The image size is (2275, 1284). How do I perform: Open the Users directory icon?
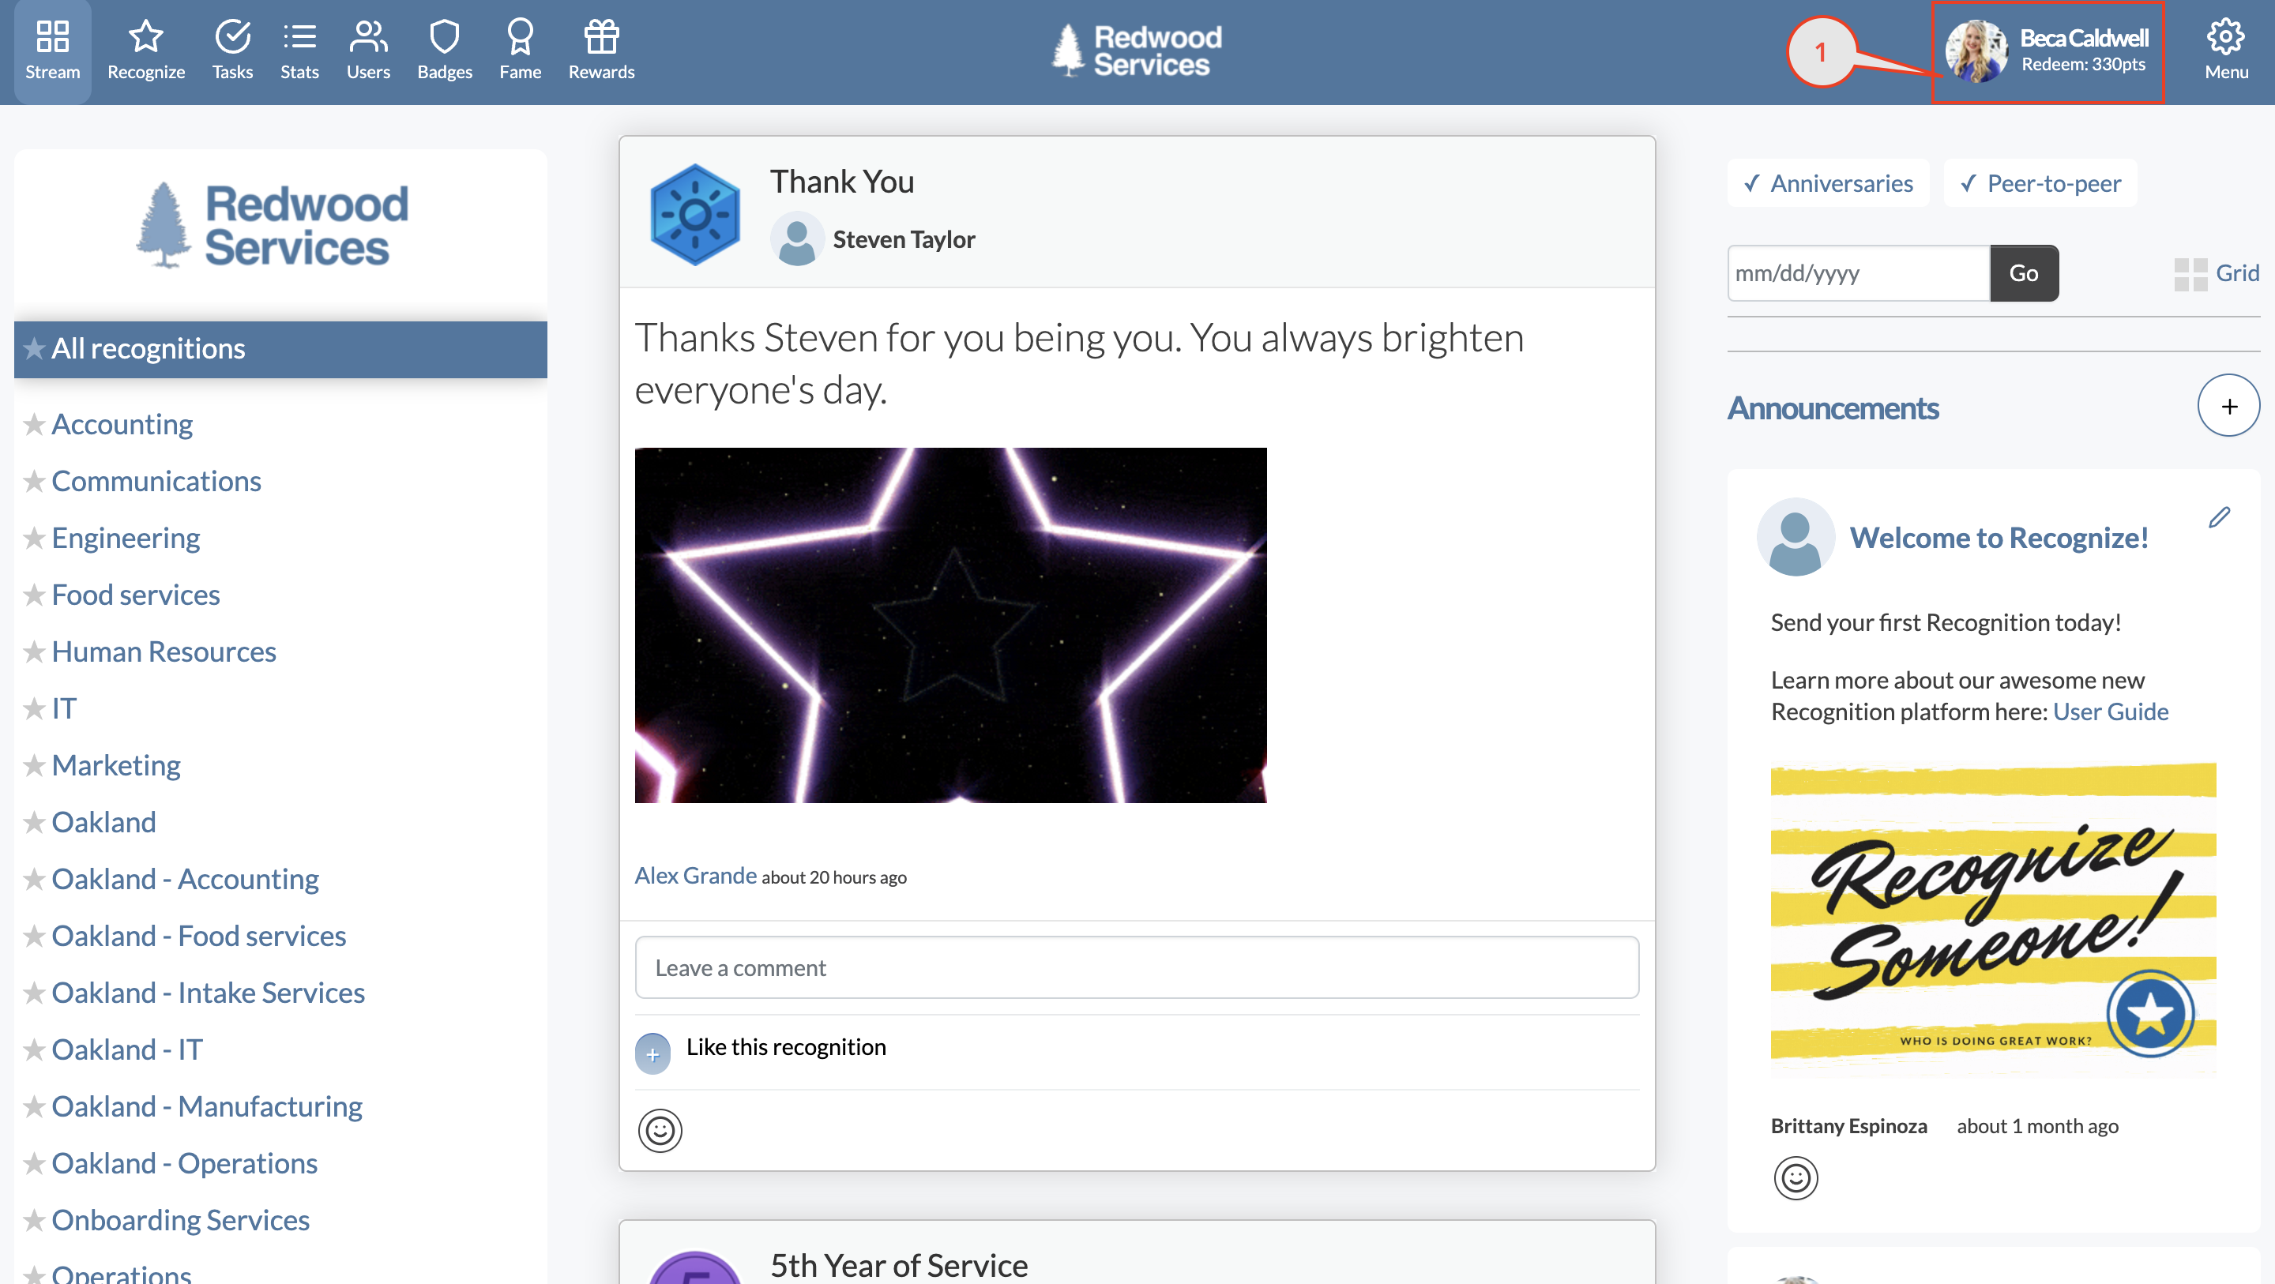tap(367, 49)
